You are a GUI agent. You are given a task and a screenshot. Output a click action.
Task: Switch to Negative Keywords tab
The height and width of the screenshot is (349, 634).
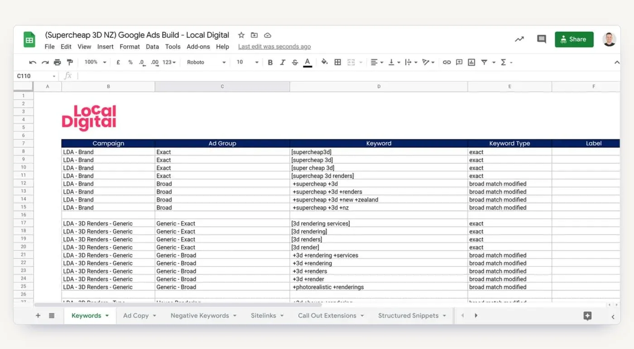[x=203, y=316]
